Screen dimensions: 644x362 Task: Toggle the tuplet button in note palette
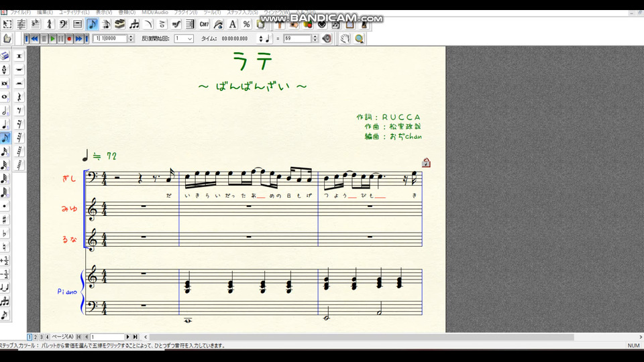coord(5,301)
